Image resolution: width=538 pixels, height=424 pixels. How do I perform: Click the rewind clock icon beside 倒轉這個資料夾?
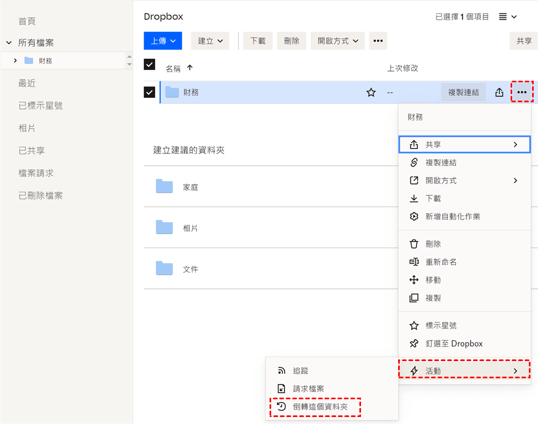pos(281,406)
